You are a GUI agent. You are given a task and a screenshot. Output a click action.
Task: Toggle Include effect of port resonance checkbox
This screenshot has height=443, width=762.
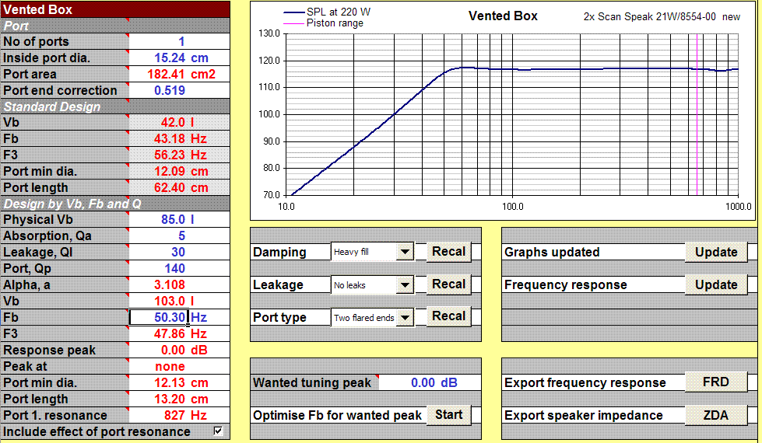(218, 431)
